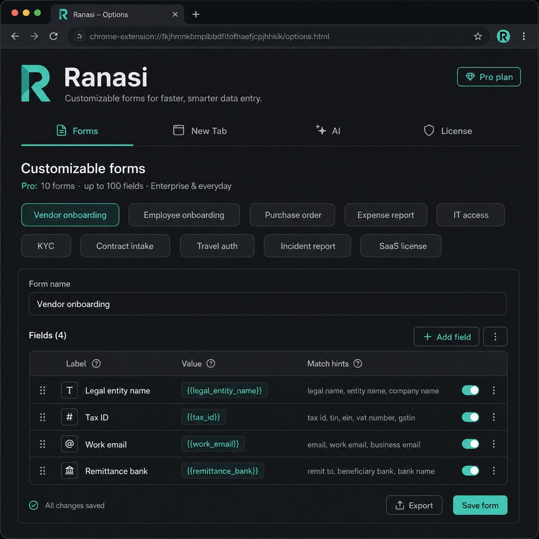This screenshot has width=539, height=539.
Task: Click the Add field button
Action: pos(446,336)
